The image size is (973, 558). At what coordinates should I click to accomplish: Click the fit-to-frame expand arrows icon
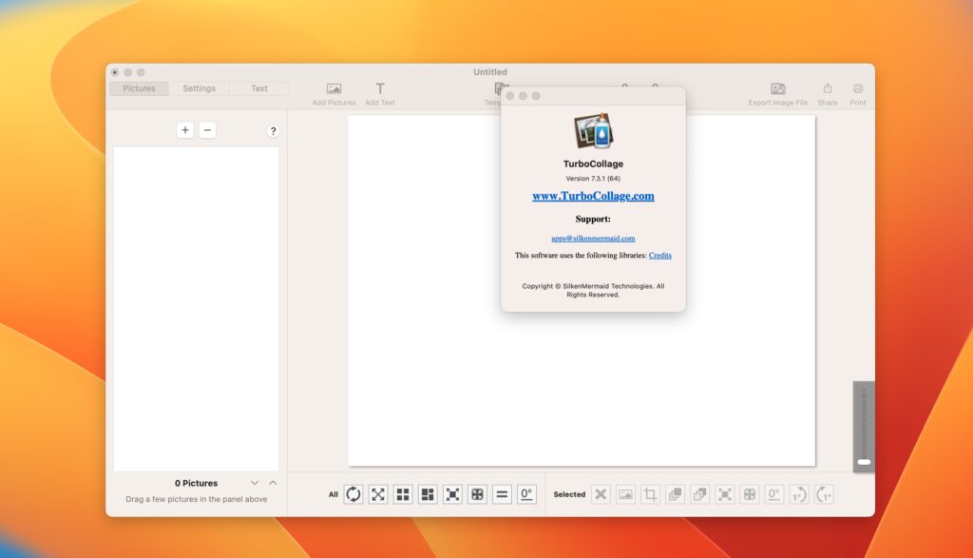point(378,494)
